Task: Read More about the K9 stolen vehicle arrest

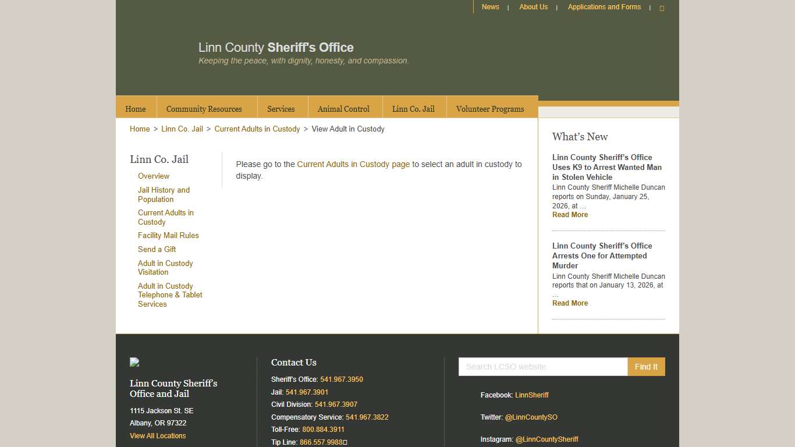Action: coord(570,215)
